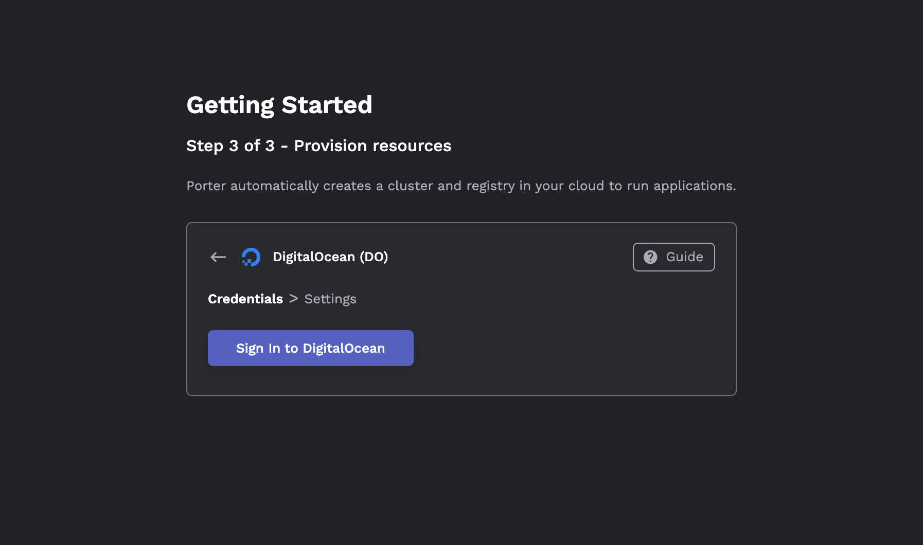Screen dimensions: 923x545
Task: Start DigitalOcean OAuth with purple button
Action: (310, 348)
